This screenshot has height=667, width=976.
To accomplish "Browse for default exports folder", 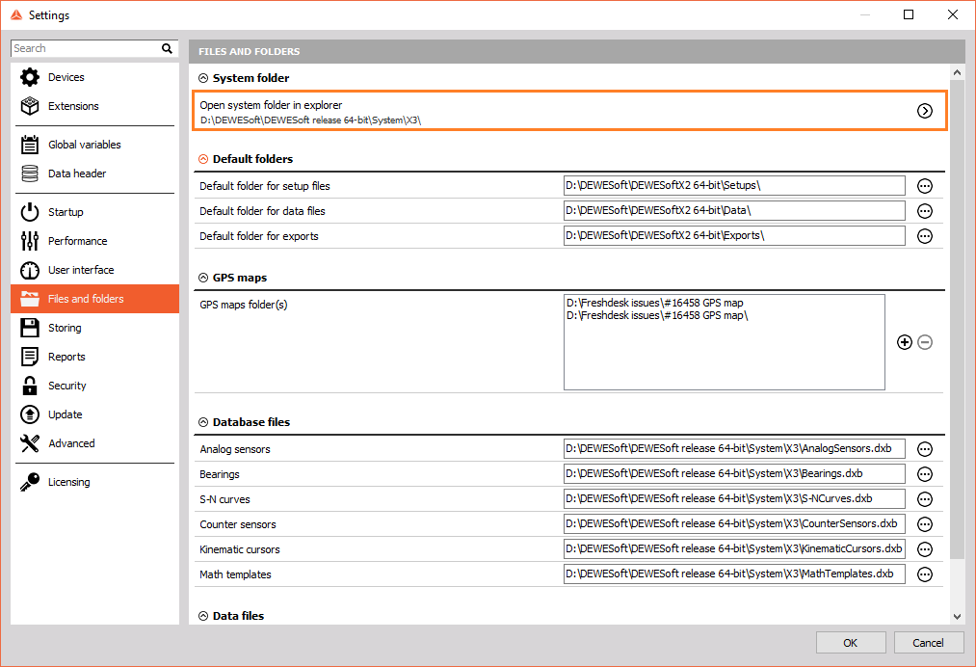I will [x=925, y=236].
